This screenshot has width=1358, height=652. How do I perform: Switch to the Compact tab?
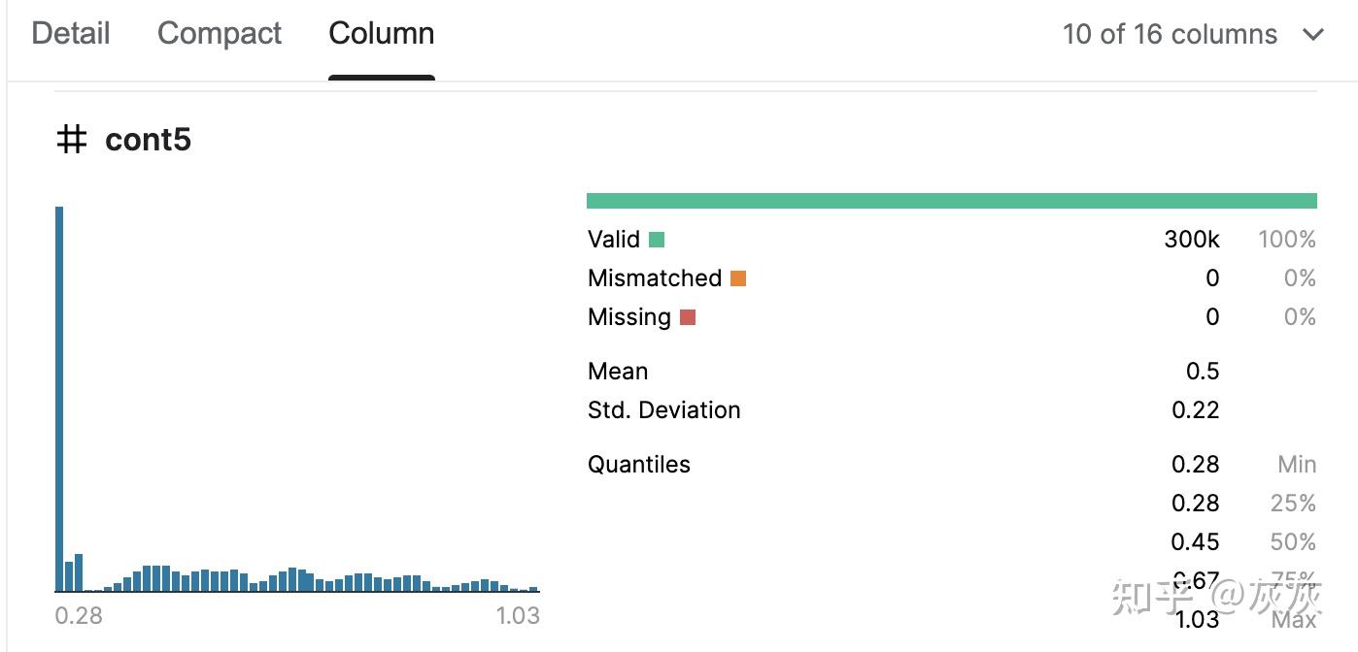coord(220,33)
